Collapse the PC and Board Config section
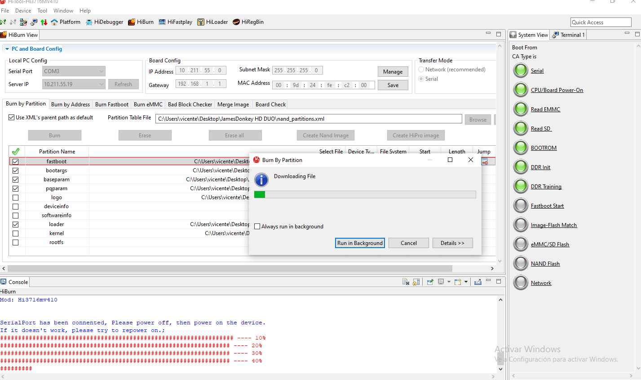The height and width of the screenshot is (380, 641). point(7,49)
